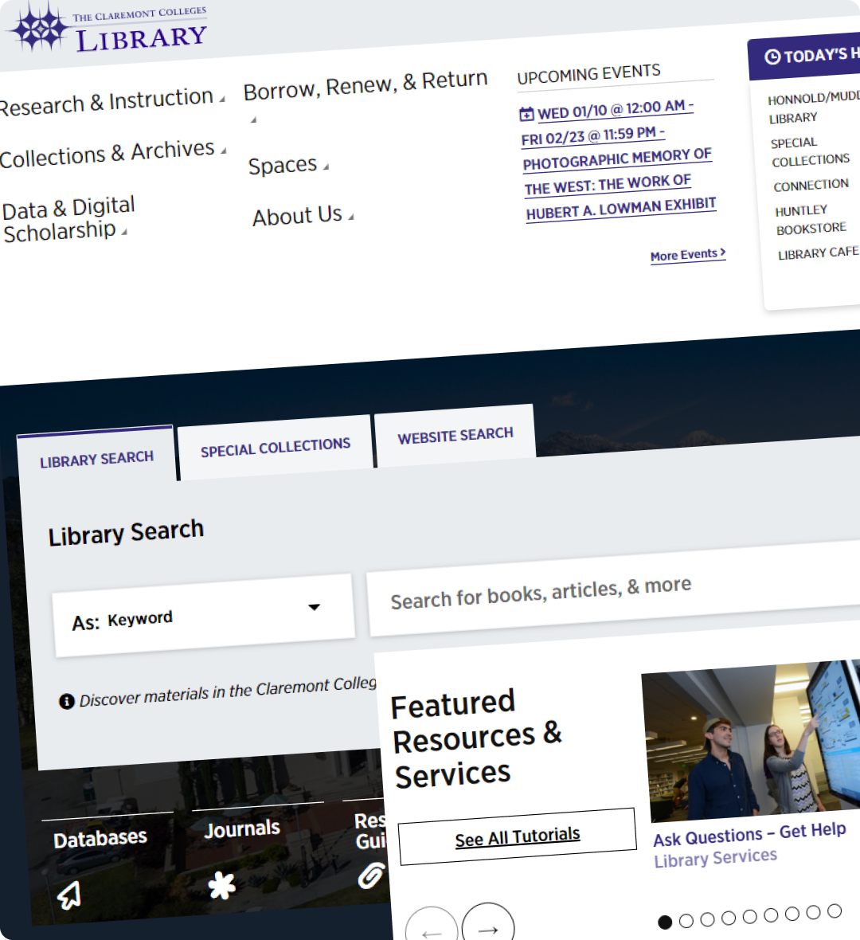This screenshot has width=860, height=940.
Task: Select the asterisk icon under Journals
Action: coord(221,884)
